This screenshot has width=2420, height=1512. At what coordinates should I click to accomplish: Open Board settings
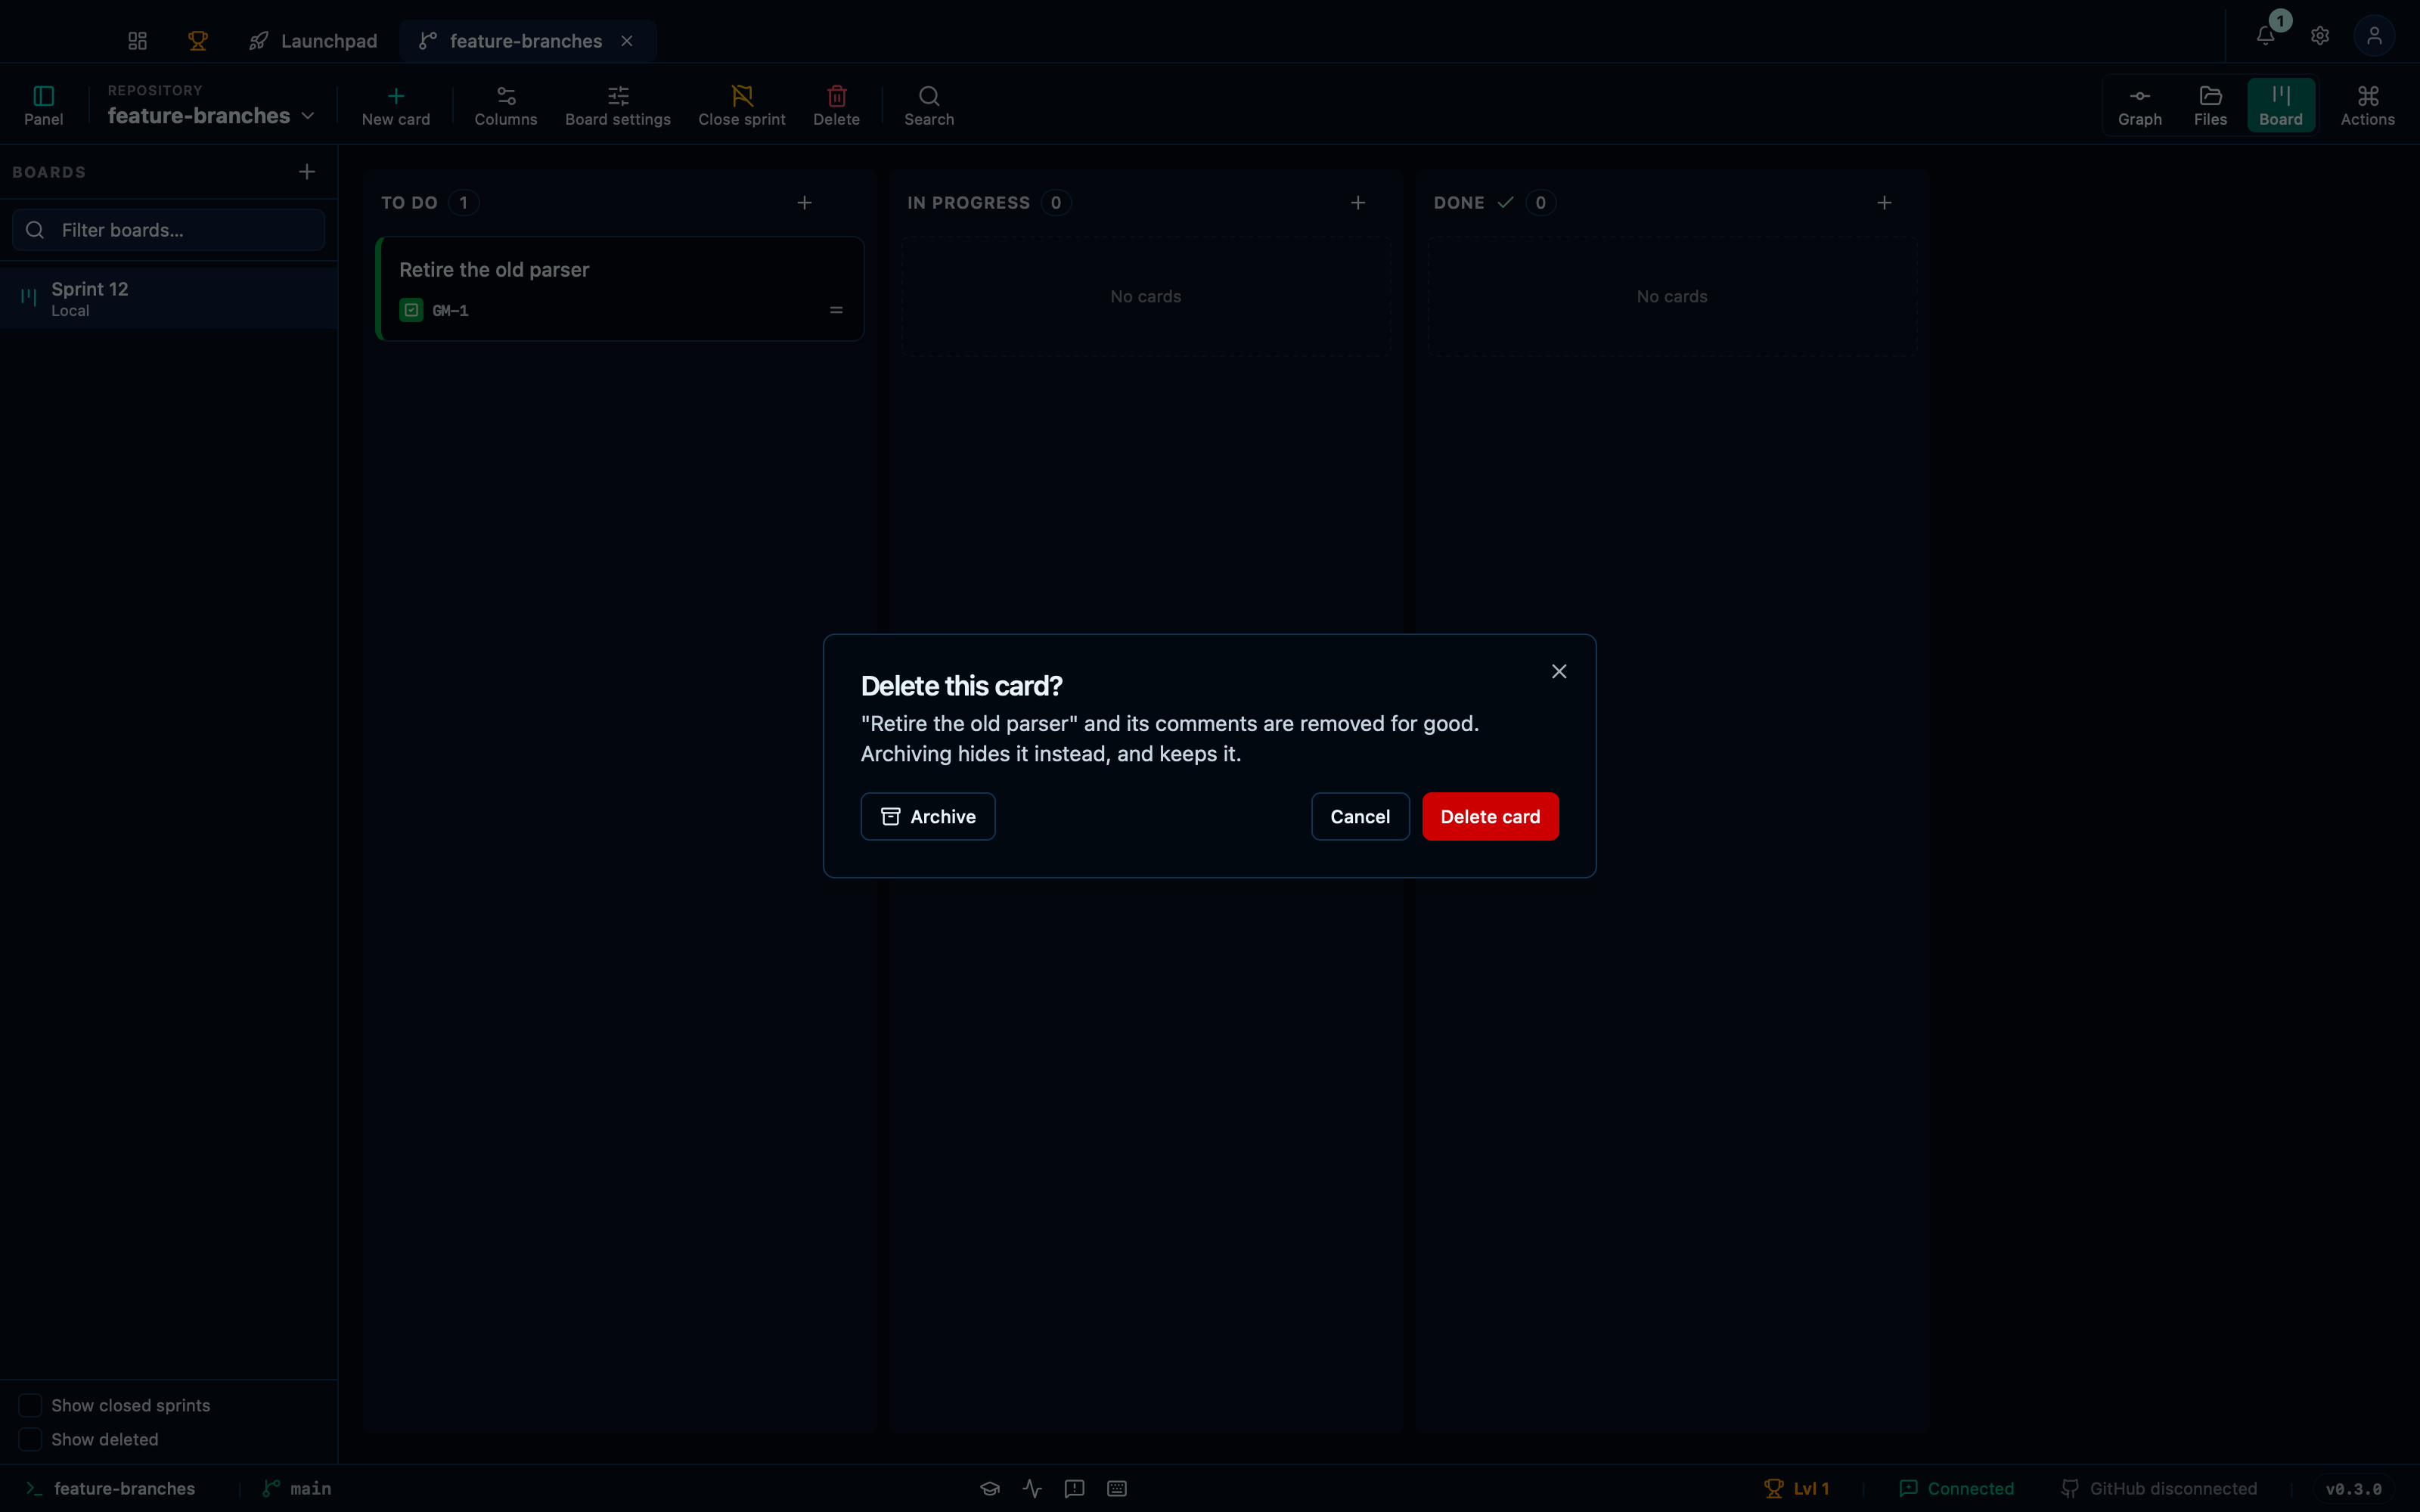(618, 105)
